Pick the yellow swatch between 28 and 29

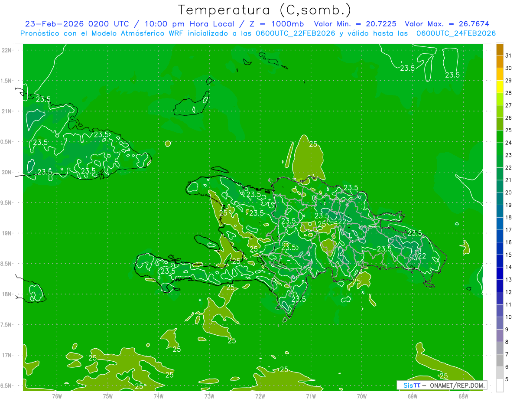click(500, 87)
